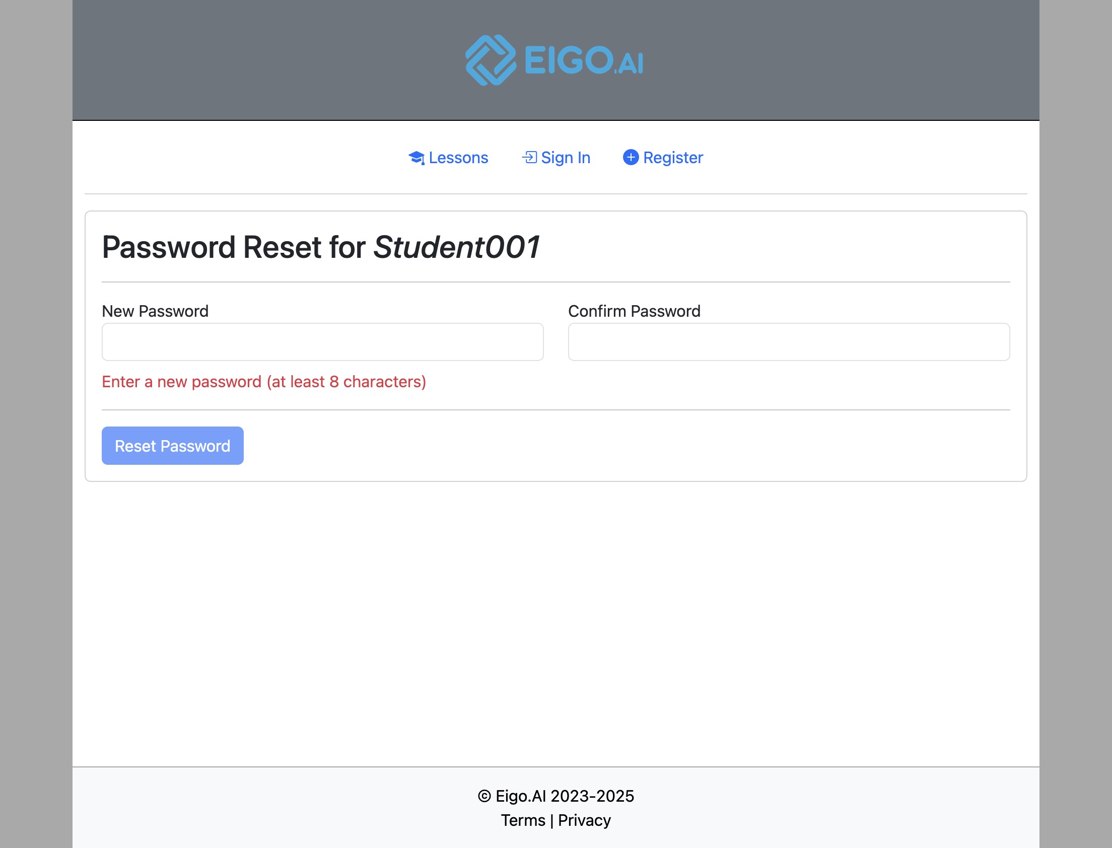Click the 'Confirm Password' label
The height and width of the screenshot is (848, 1112).
[x=634, y=311]
